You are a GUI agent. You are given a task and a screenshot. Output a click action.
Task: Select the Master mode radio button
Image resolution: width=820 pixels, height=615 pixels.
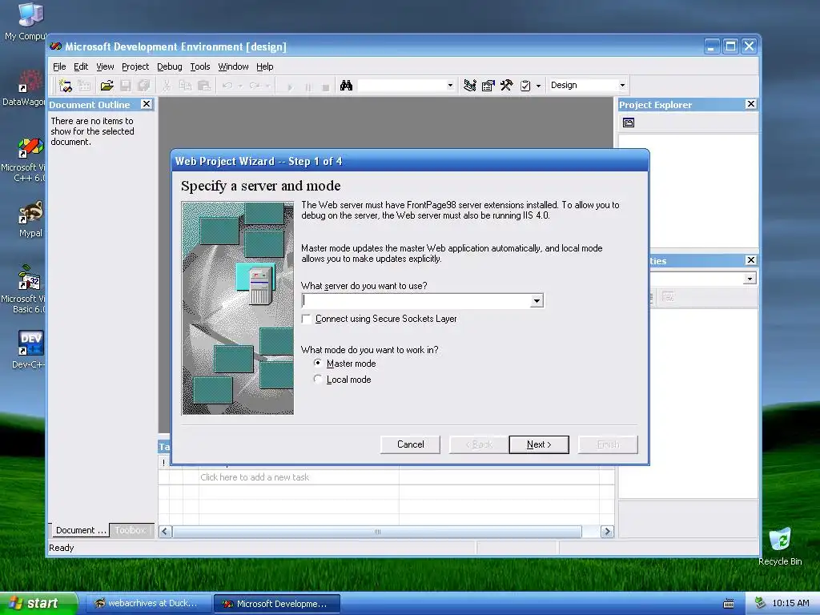tap(317, 363)
